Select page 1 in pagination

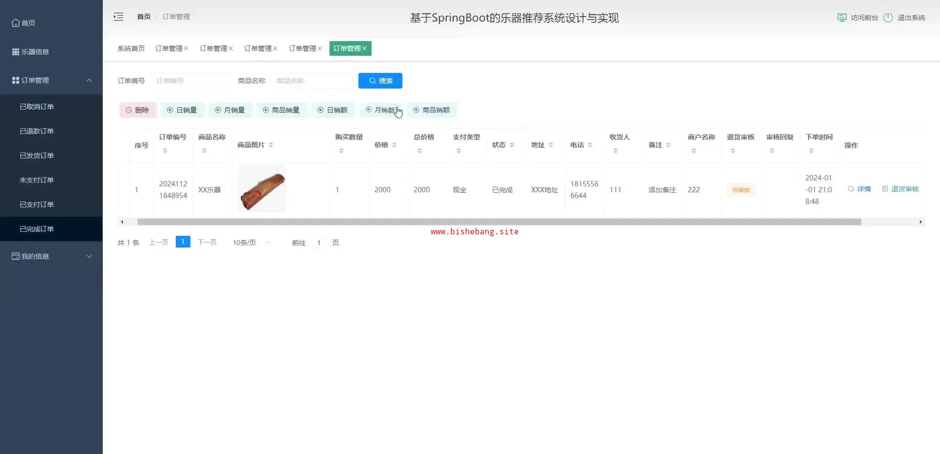[183, 242]
